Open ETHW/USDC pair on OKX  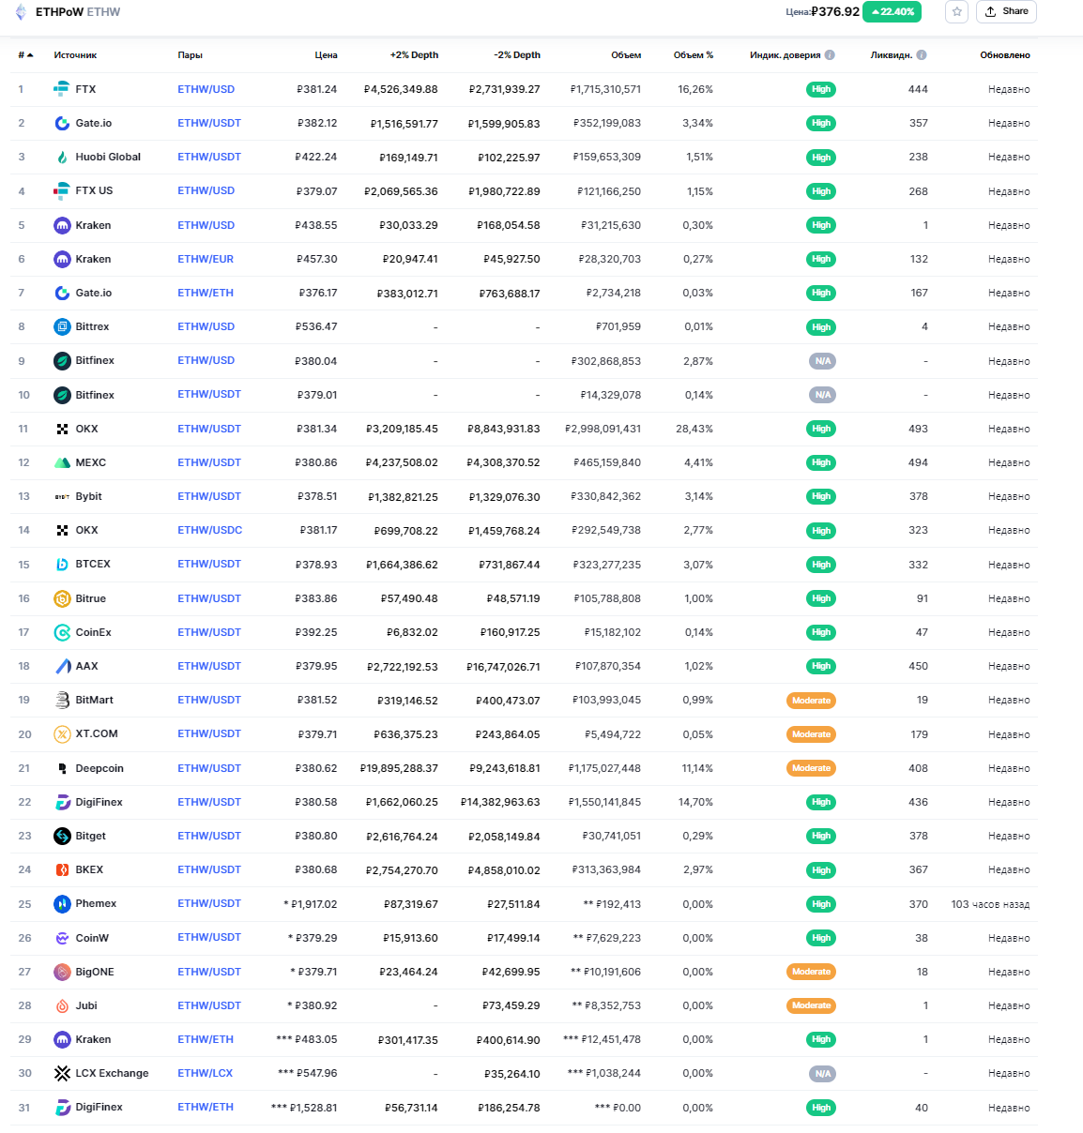210,530
